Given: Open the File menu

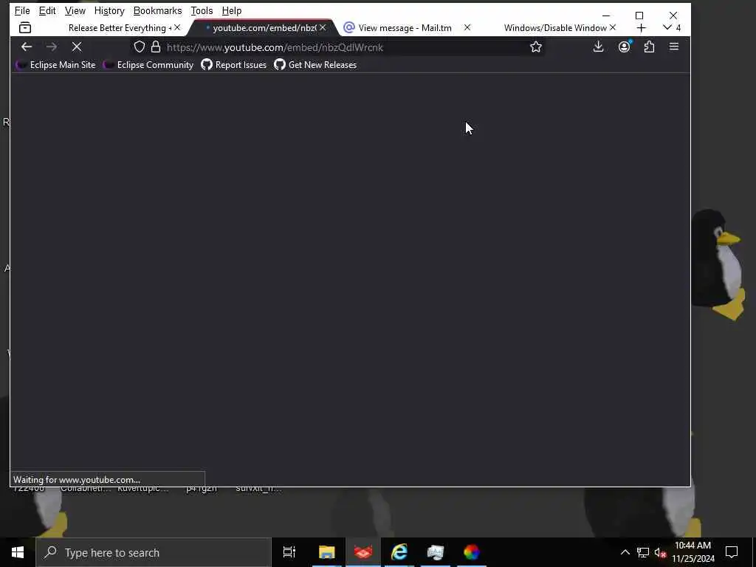Looking at the screenshot, I should (22, 10).
